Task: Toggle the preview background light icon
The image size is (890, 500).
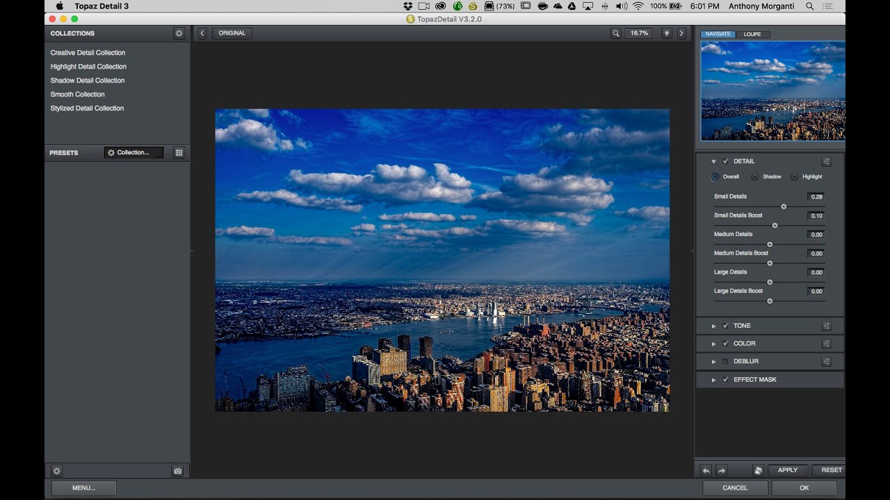Action: (x=667, y=33)
